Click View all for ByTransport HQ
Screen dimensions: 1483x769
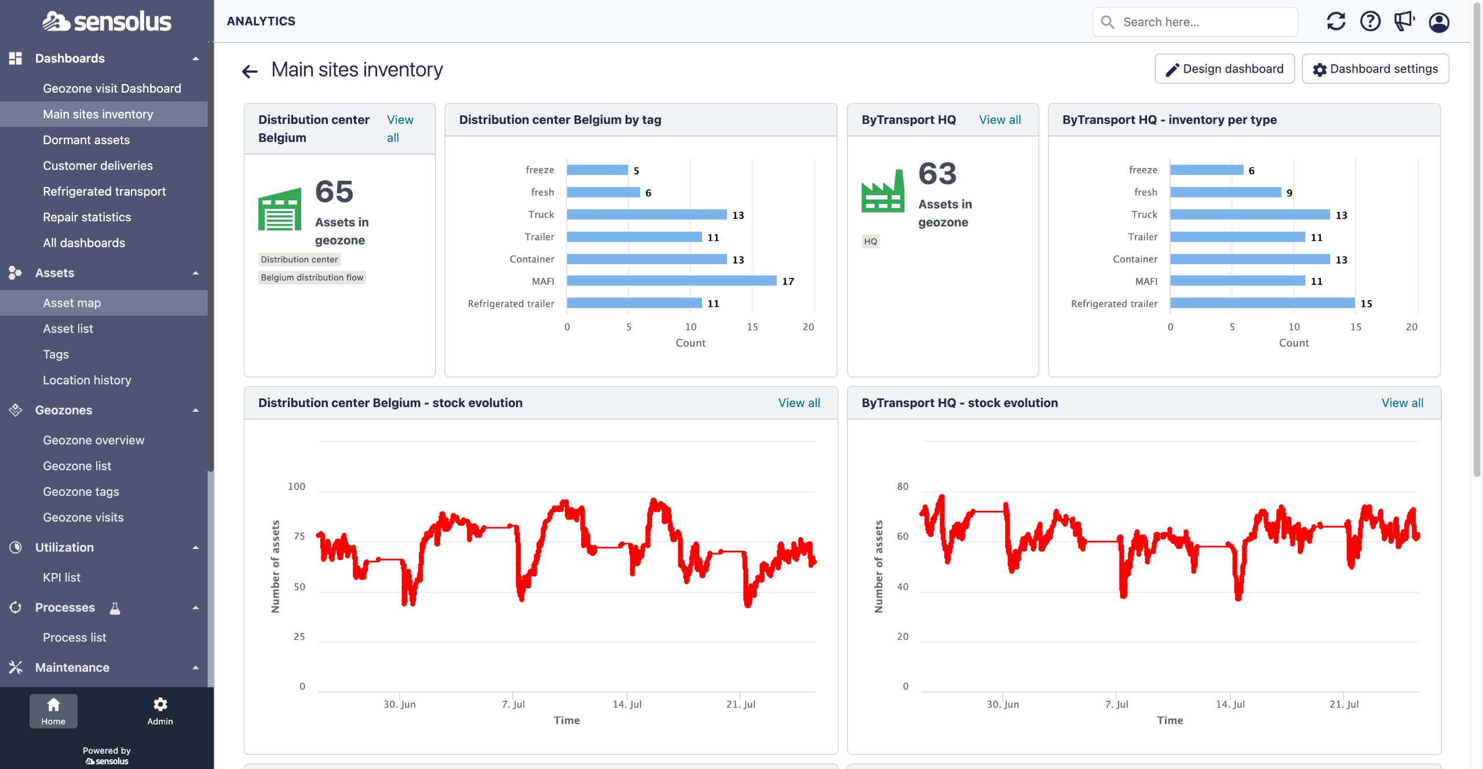tap(1000, 120)
